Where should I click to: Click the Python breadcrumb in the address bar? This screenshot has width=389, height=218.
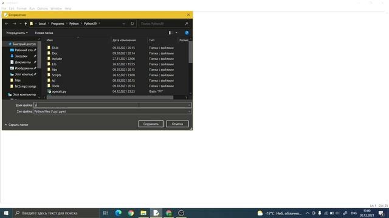(74, 24)
